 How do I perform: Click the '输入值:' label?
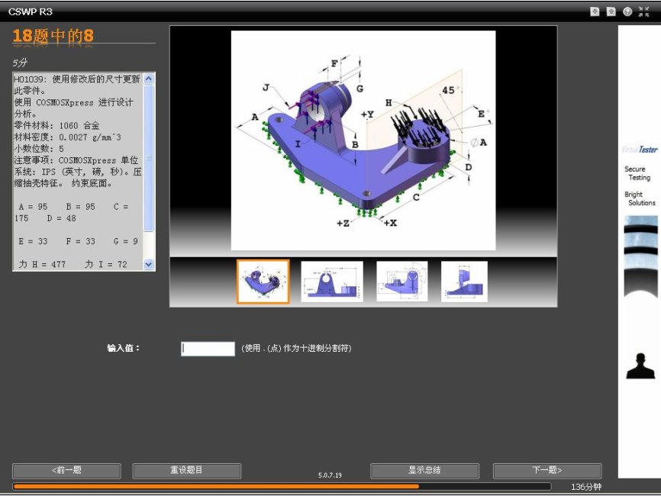tap(123, 348)
